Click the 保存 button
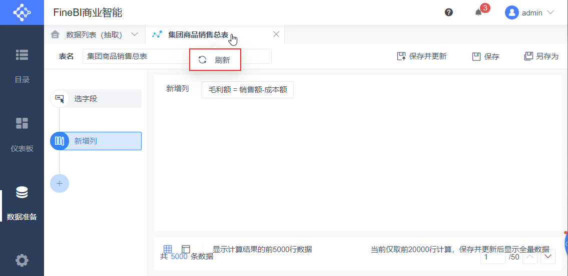The width and height of the screenshot is (568, 276). (486, 56)
